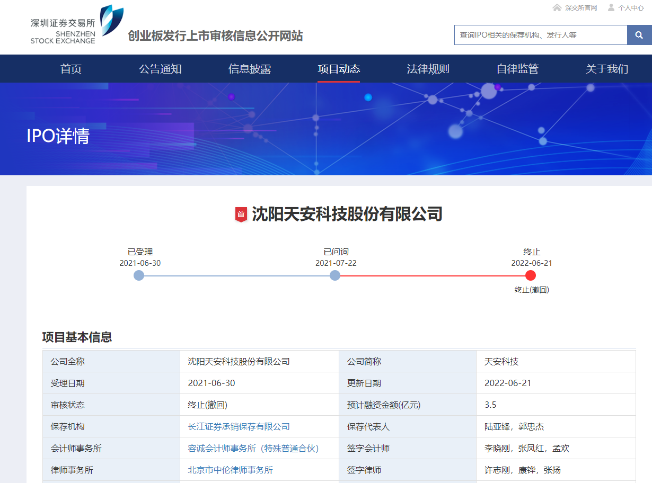
Task: Open the 容诚会计师事务所 link
Action: click(x=253, y=449)
